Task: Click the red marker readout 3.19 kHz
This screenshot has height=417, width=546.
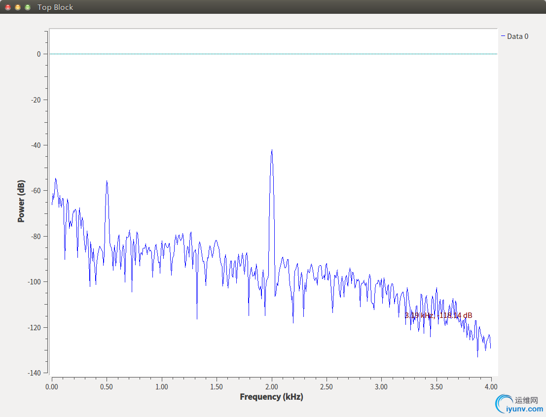Action: 438,315
